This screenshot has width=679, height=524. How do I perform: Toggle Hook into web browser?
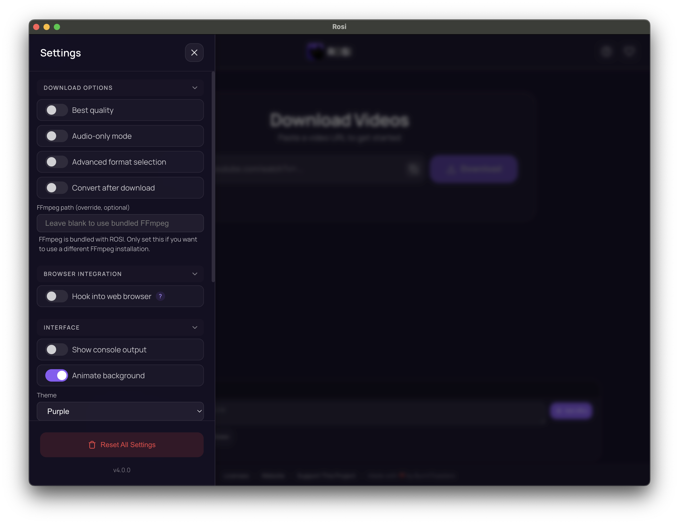click(56, 296)
